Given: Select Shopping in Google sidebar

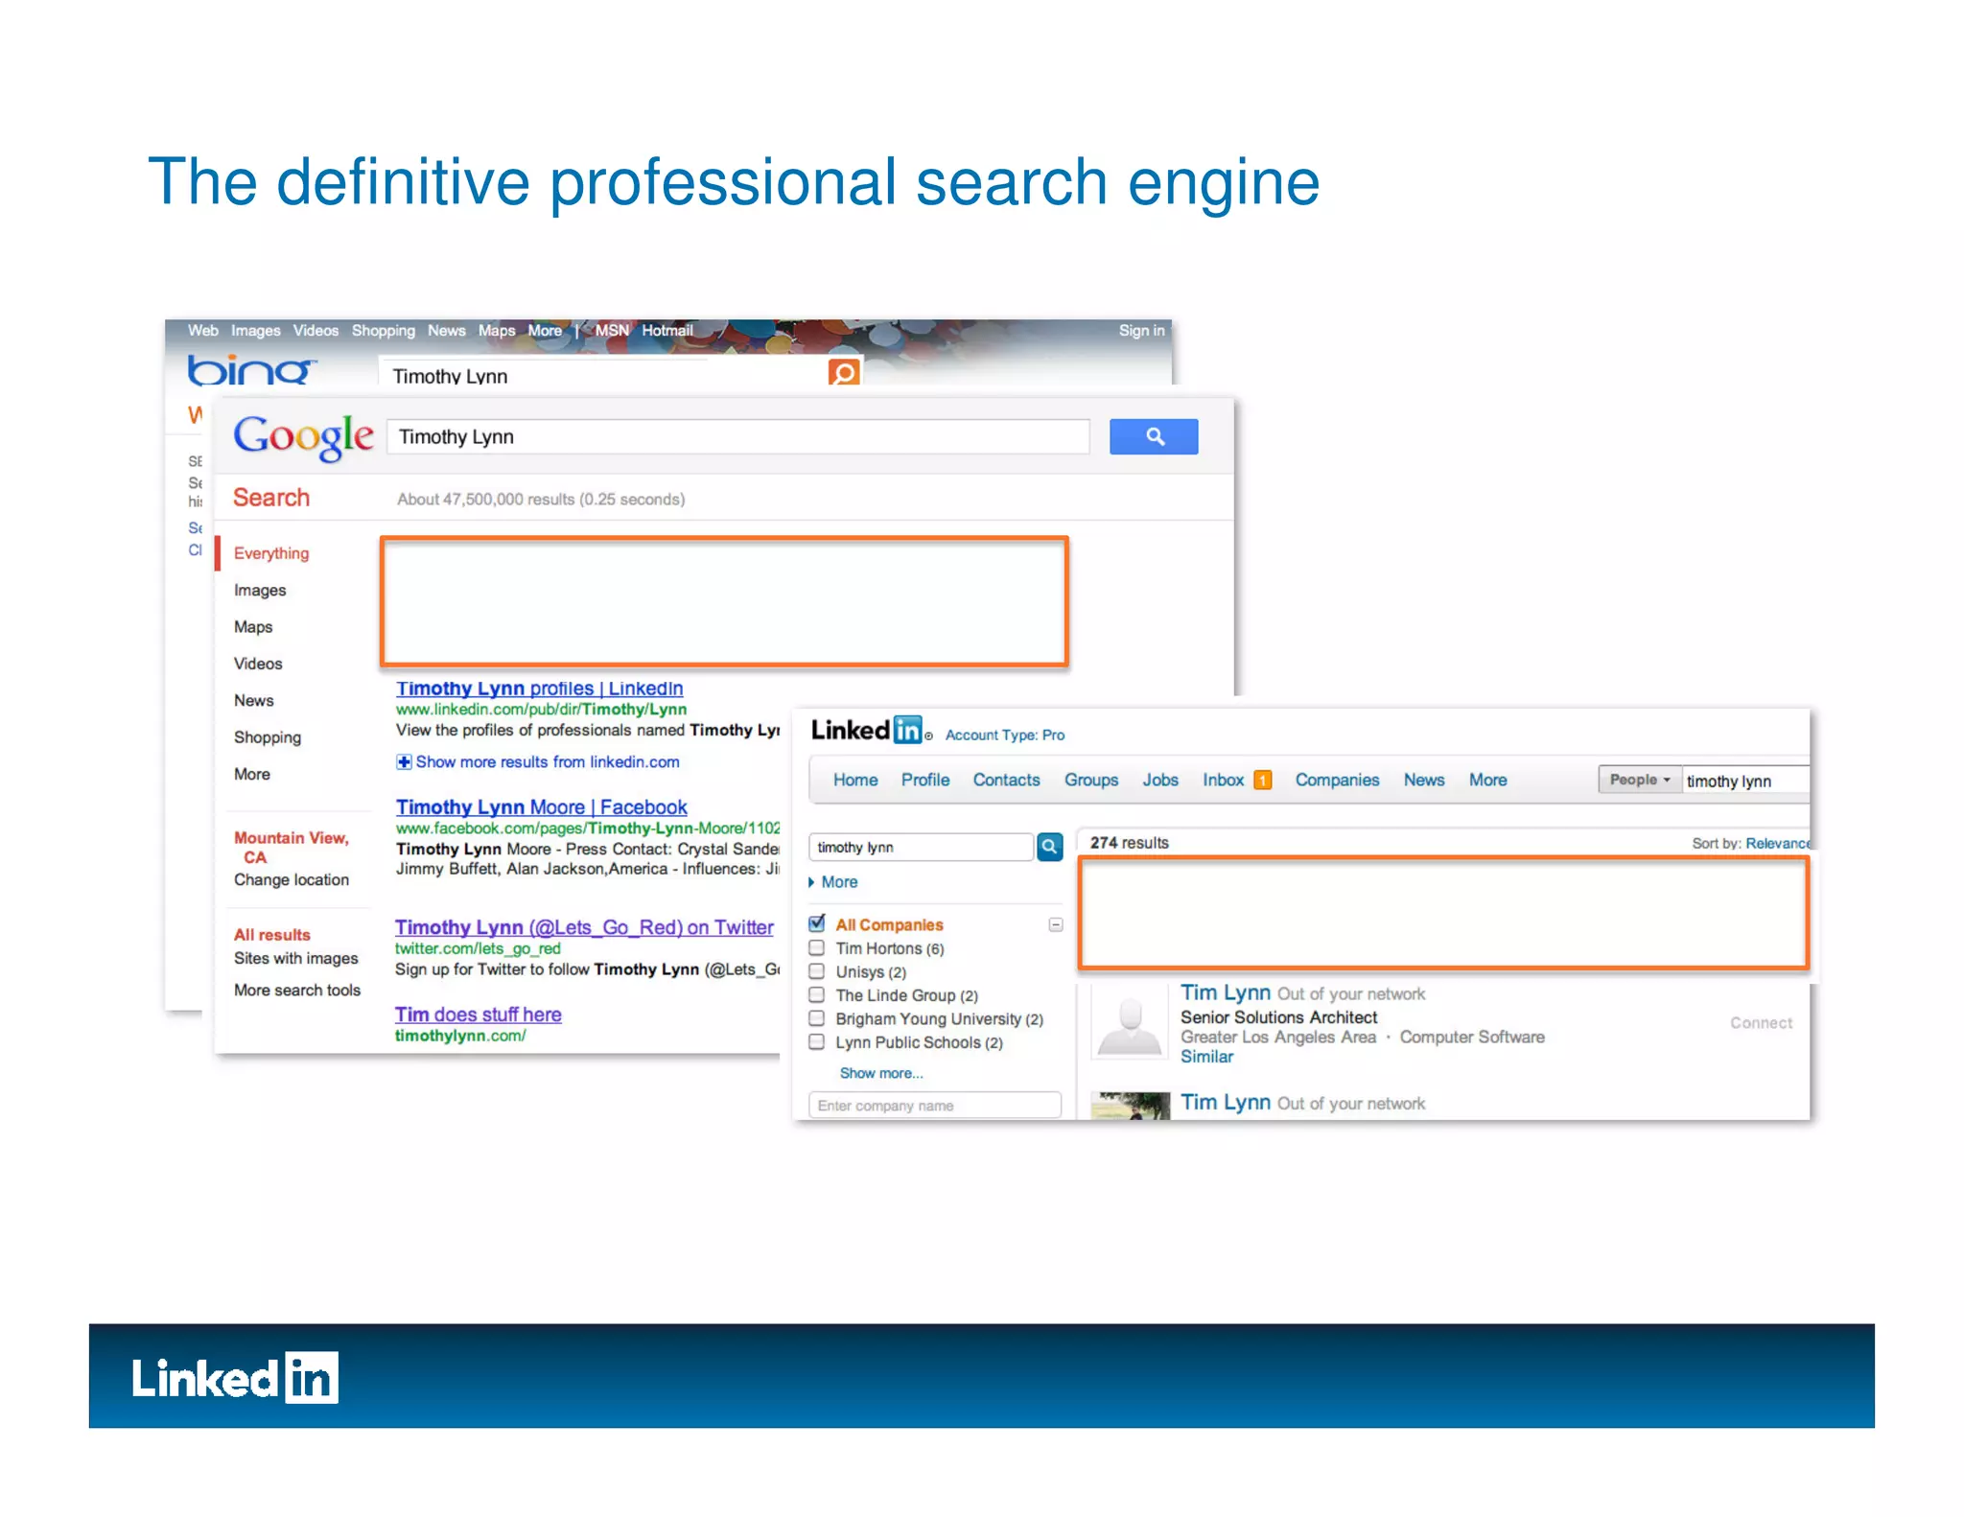Looking at the screenshot, I should point(268,737).
